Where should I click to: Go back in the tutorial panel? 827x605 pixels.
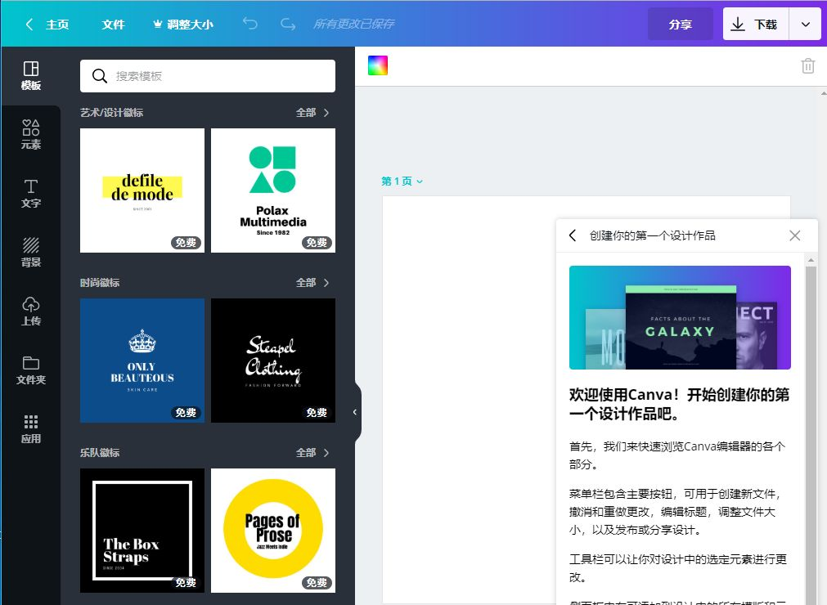pos(573,235)
